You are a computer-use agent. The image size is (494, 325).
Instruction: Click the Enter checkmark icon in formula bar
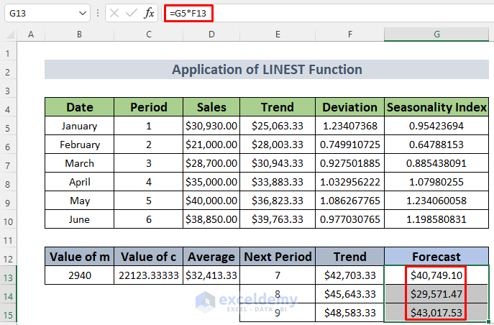click(x=132, y=13)
